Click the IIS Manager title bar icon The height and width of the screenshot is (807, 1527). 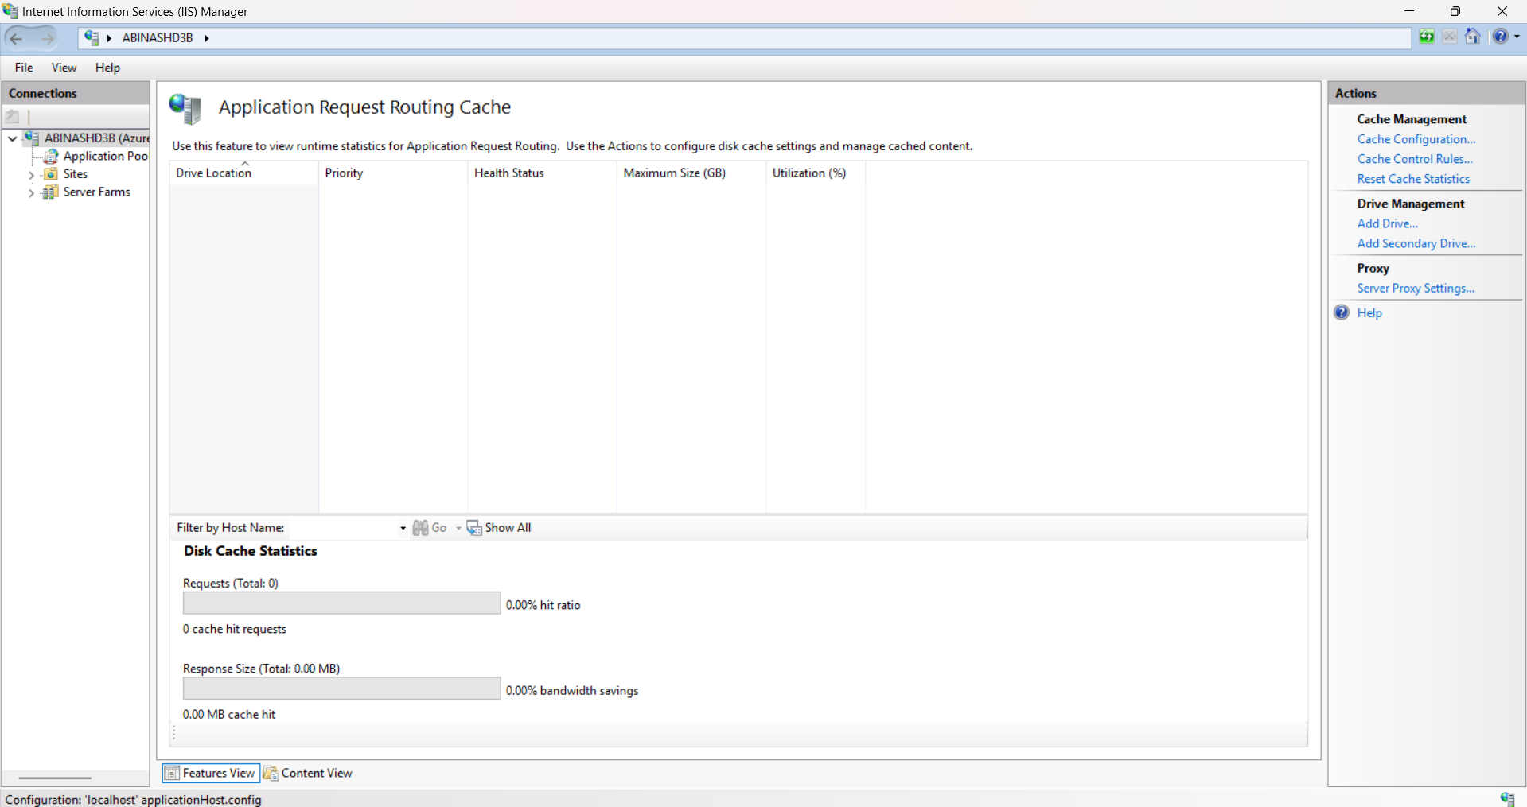coord(10,11)
